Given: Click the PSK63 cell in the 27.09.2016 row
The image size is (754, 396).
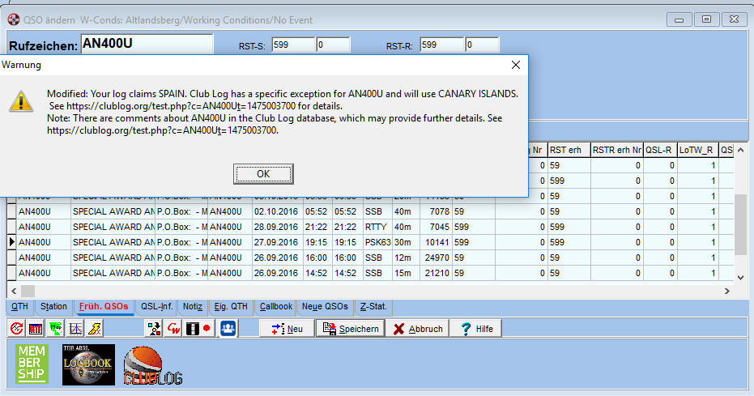Looking at the screenshot, I should pos(378,242).
